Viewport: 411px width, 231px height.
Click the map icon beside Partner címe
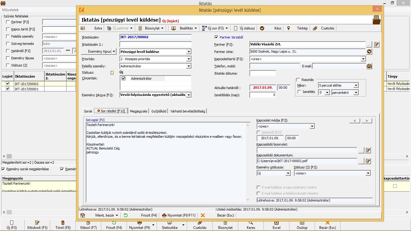(369, 52)
